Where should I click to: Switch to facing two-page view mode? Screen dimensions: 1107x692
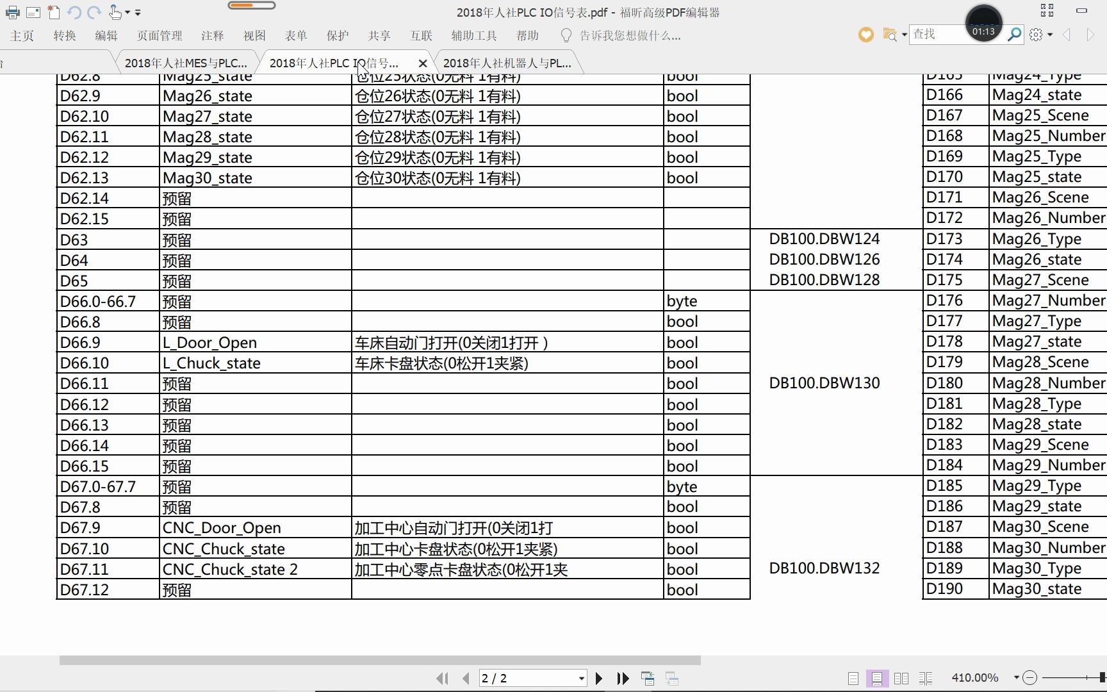tap(901, 678)
